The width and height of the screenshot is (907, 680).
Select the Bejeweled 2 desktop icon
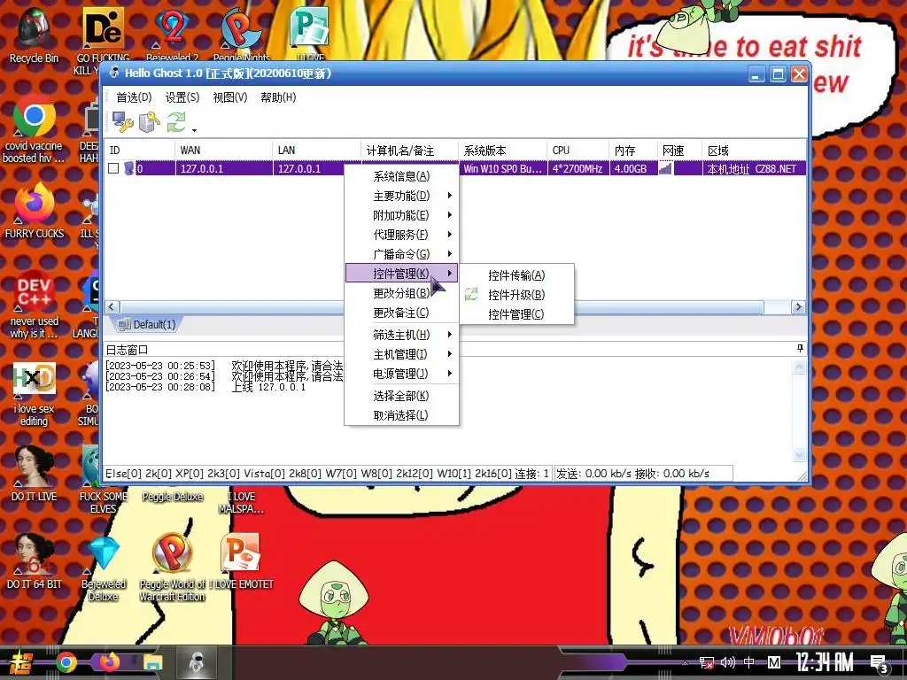[172, 34]
